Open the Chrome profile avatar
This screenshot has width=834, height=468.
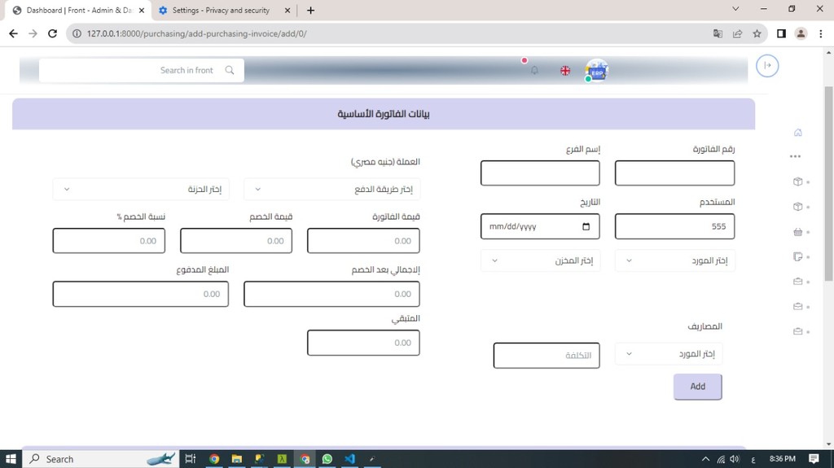(801, 33)
